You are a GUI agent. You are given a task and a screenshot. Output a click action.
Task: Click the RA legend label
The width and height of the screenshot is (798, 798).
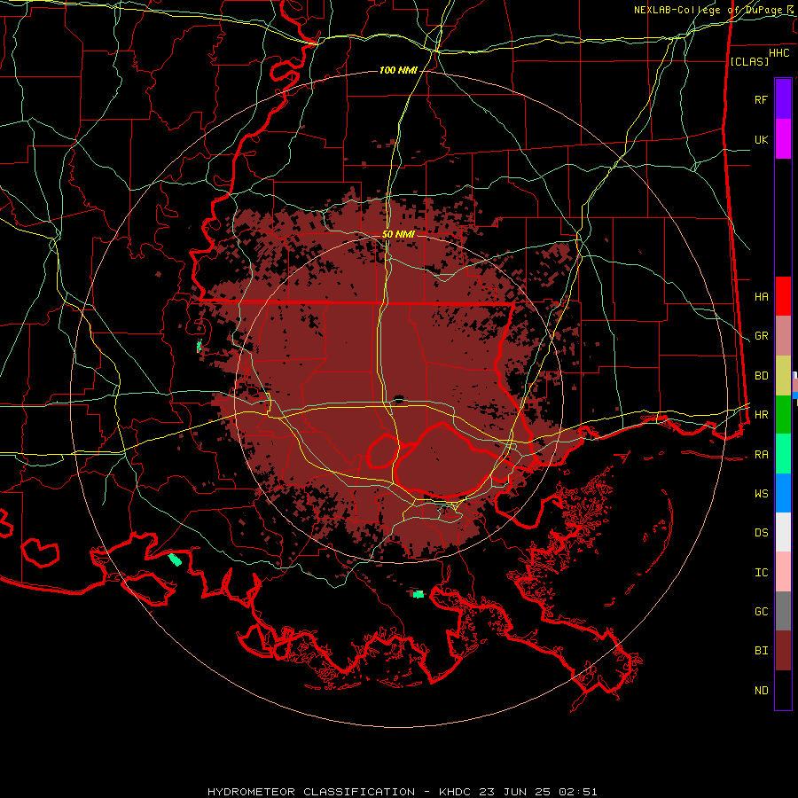[761, 454]
